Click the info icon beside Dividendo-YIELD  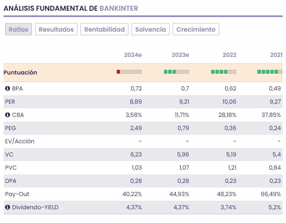pos(8,207)
